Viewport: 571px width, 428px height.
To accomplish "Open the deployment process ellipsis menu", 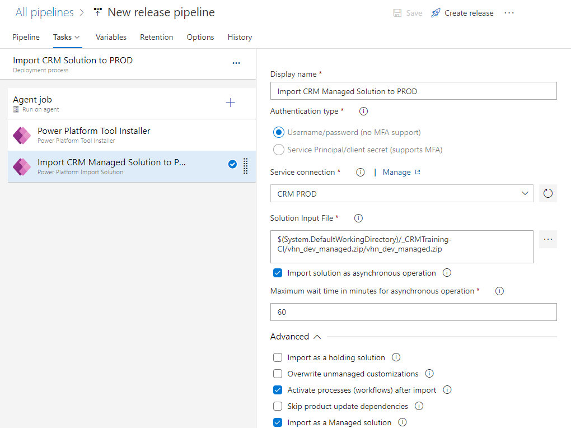I will coord(236,63).
